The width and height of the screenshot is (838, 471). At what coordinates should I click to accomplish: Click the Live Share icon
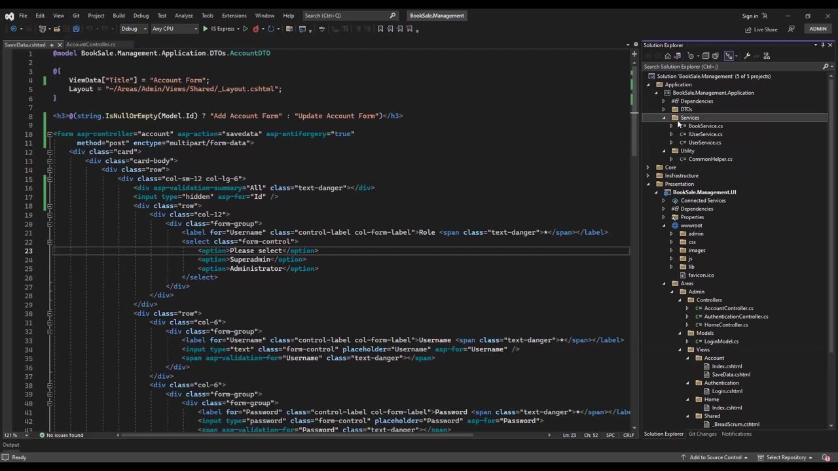pos(748,29)
